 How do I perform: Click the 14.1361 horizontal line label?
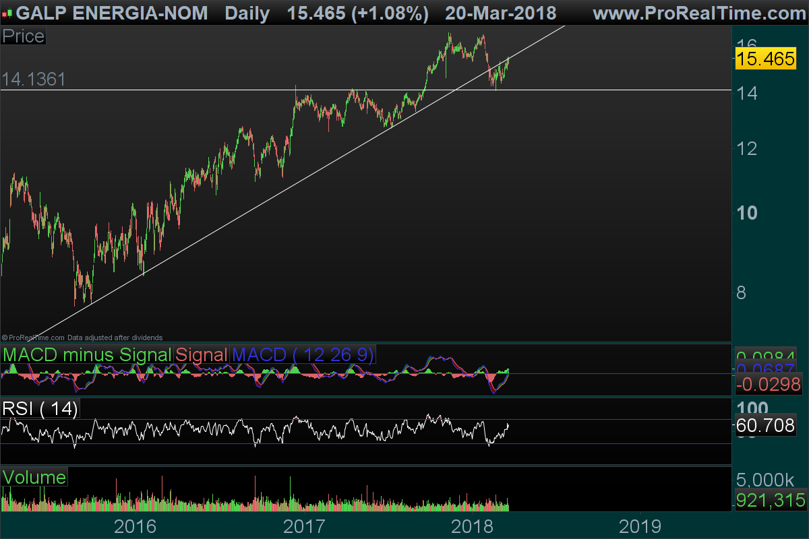(x=34, y=80)
